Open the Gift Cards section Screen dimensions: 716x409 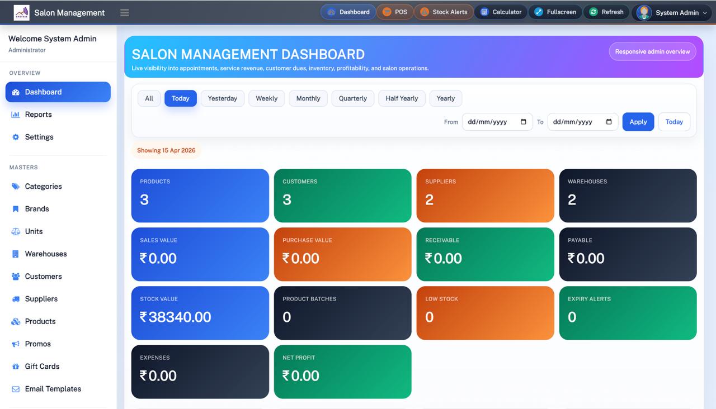pos(42,366)
